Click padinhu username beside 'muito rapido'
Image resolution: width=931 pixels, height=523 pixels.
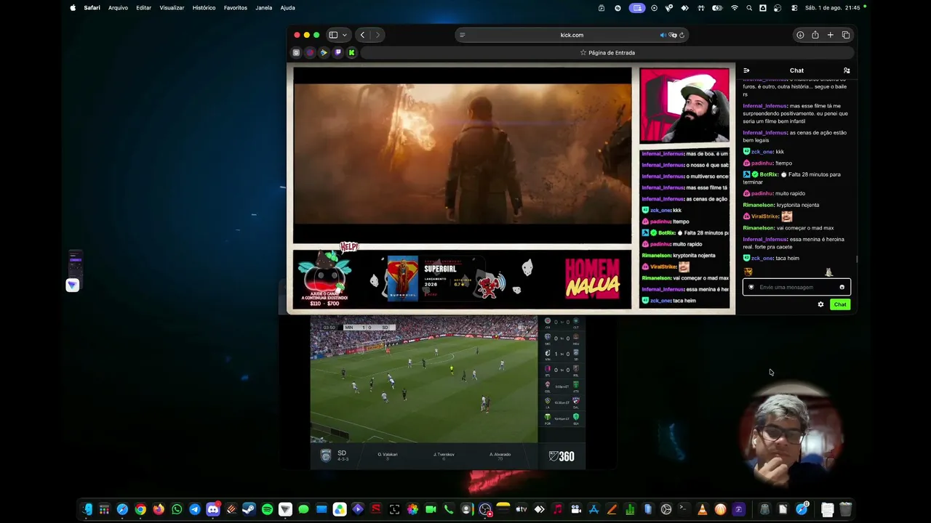coord(762,194)
